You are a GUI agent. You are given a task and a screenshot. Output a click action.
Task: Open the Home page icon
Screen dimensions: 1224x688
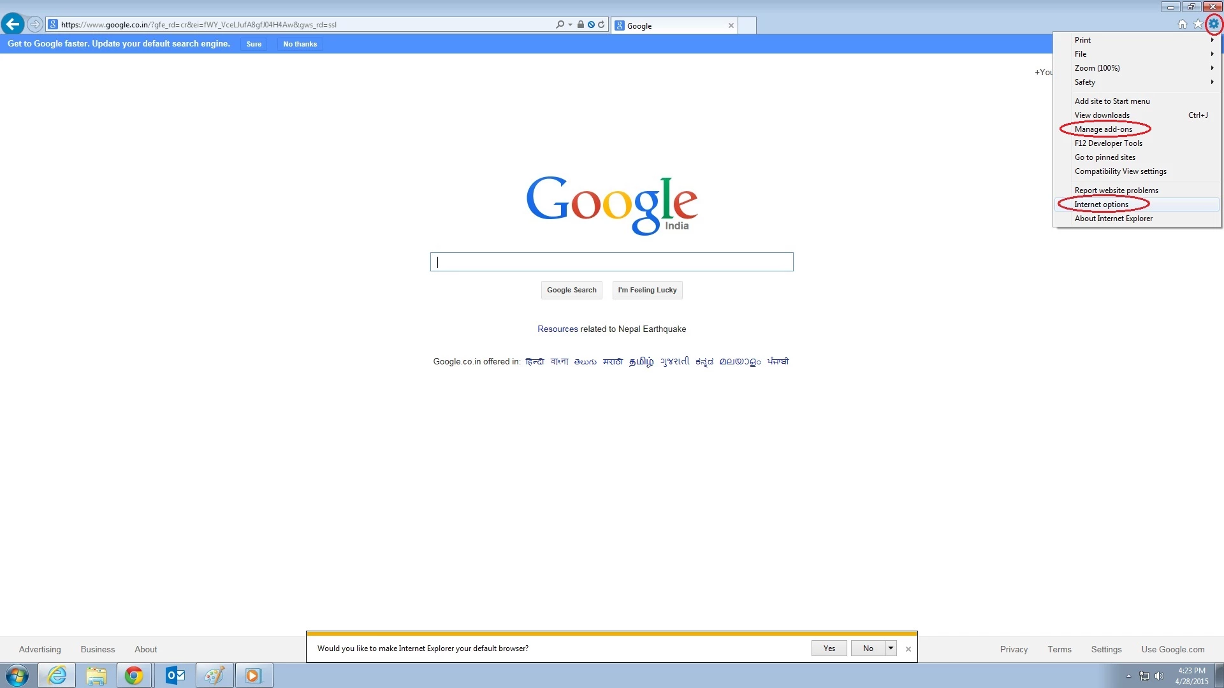tap(1182, 24)
